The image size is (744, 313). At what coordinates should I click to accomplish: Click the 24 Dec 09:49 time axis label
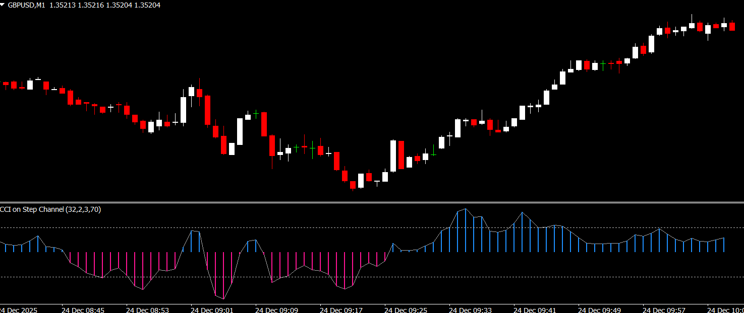click(x=599, y=310)
